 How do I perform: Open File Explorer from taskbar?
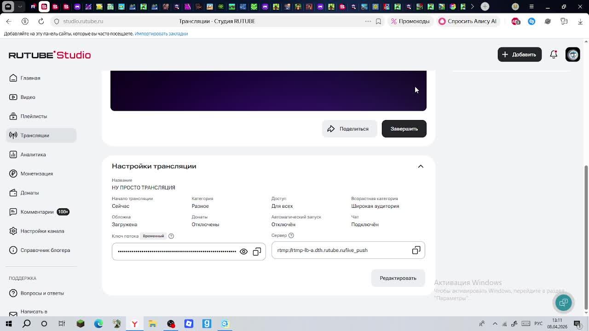tap(152, 324)
